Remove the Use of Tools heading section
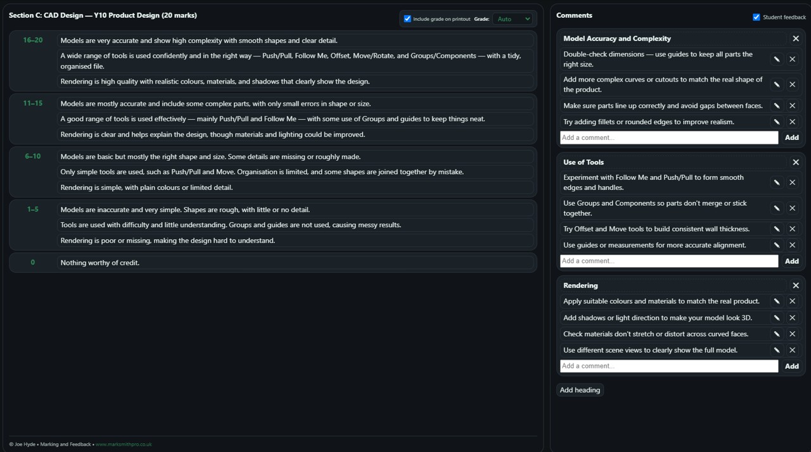Viewport: 811px width, 452px height. [x=796, y=162]
